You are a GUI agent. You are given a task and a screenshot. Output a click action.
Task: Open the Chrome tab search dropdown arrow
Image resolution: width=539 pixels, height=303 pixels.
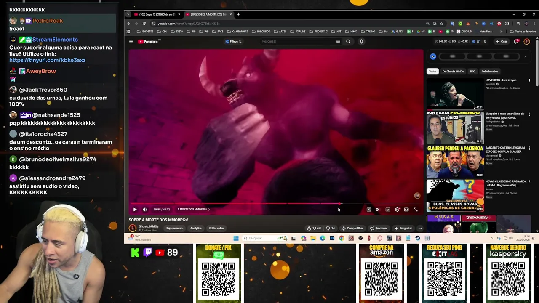(x=128, y=14)
